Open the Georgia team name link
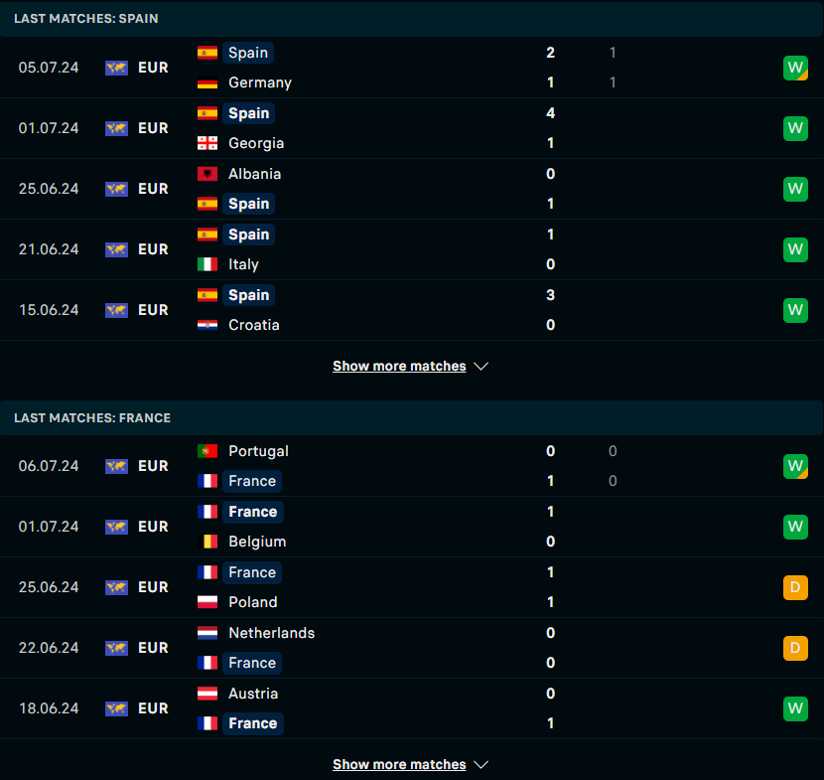The image size is (824, 780). (256, 143)
